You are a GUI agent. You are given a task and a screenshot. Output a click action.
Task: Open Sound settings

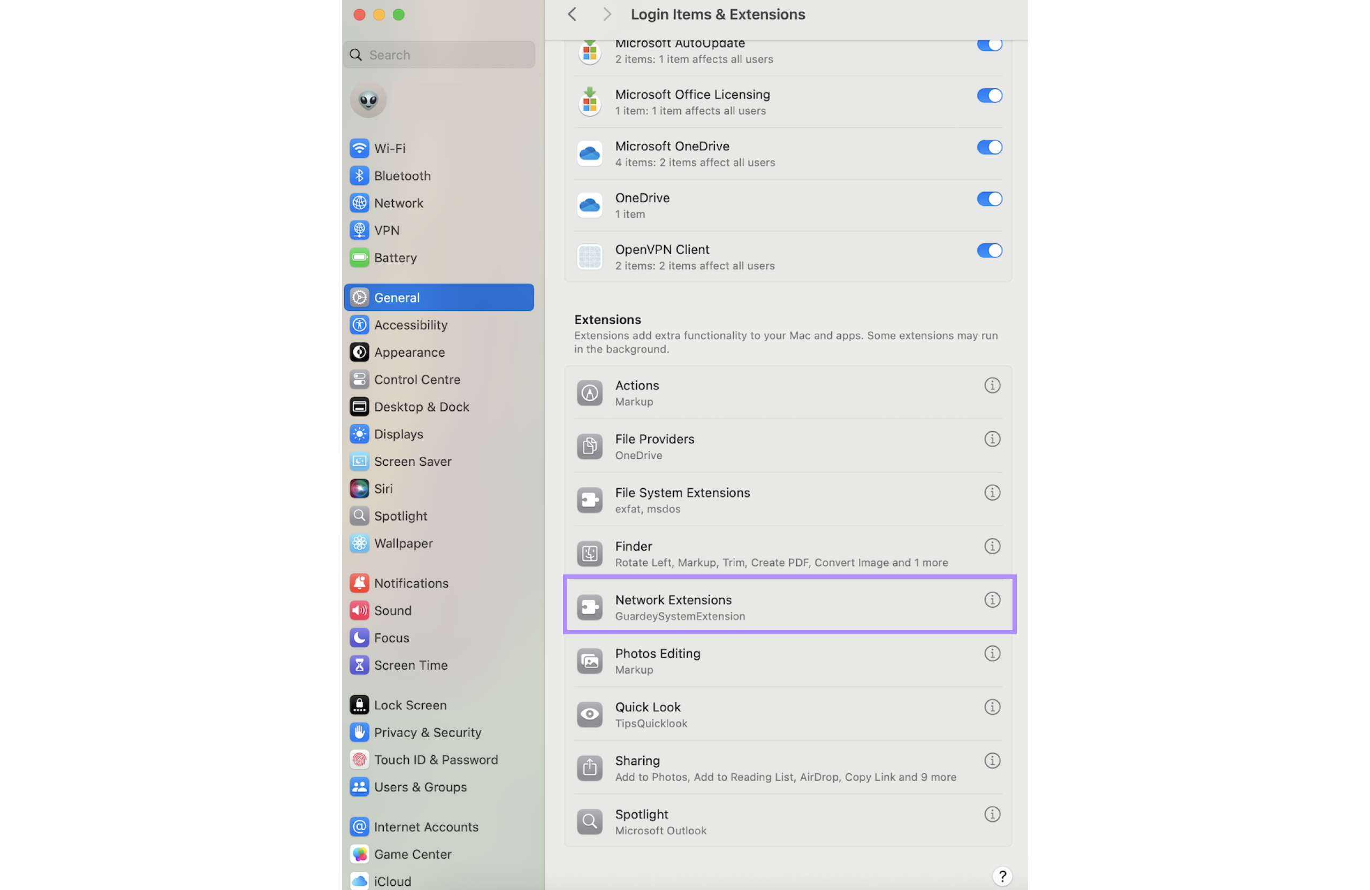pyautogui.click(x=439, y=610)
